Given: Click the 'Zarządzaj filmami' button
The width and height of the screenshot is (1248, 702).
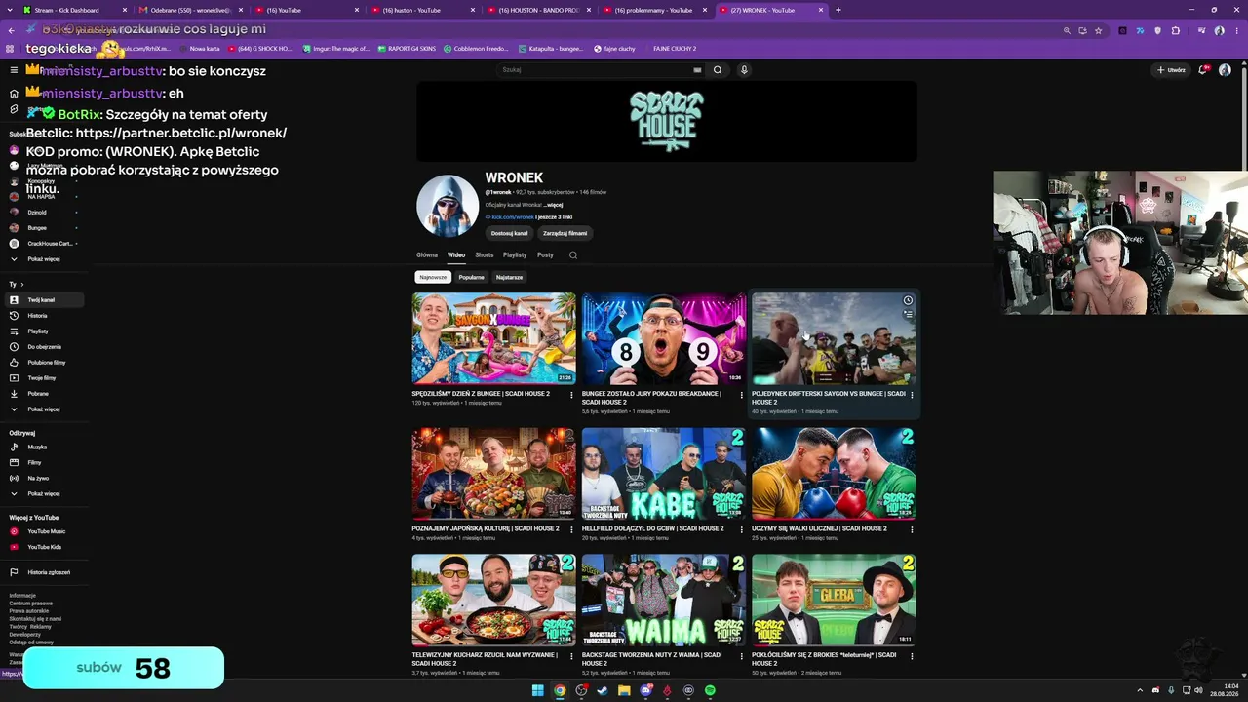Looking at the screenshot, I should coord(565,233).
